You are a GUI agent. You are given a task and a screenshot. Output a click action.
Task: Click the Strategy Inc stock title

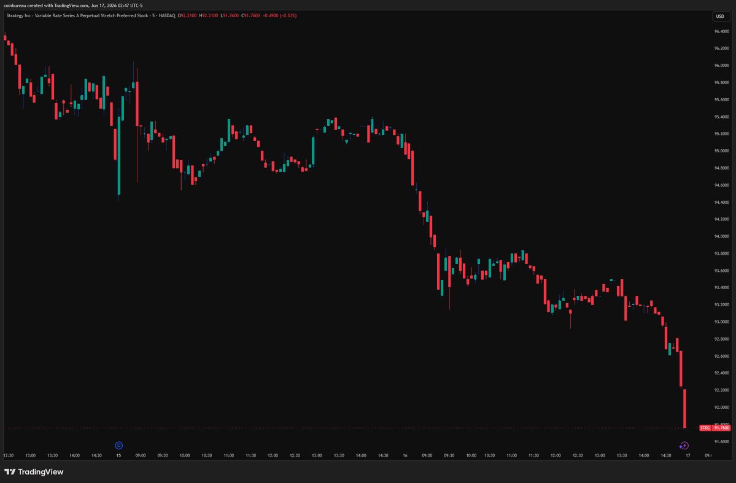point(77,15)
